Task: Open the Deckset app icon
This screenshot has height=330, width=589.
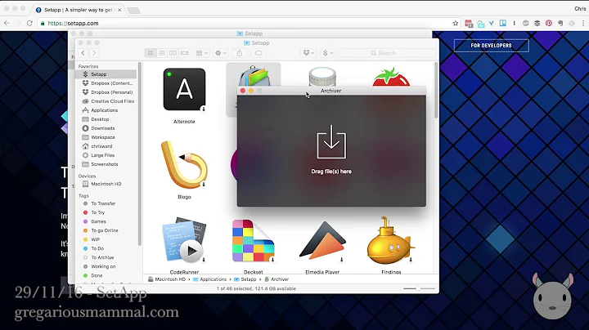Action: [253, 240]
